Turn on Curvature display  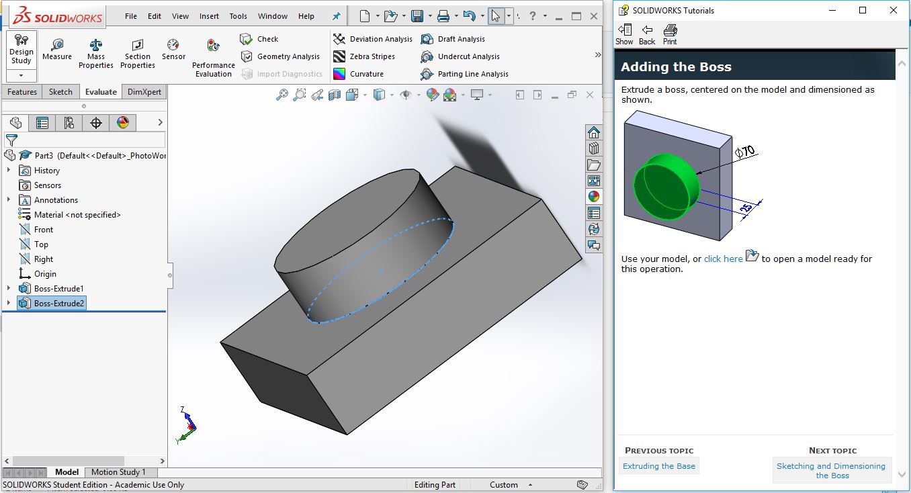tap(358, 74)
